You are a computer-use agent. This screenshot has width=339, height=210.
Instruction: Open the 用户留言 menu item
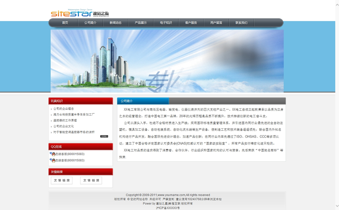[216, 23]
